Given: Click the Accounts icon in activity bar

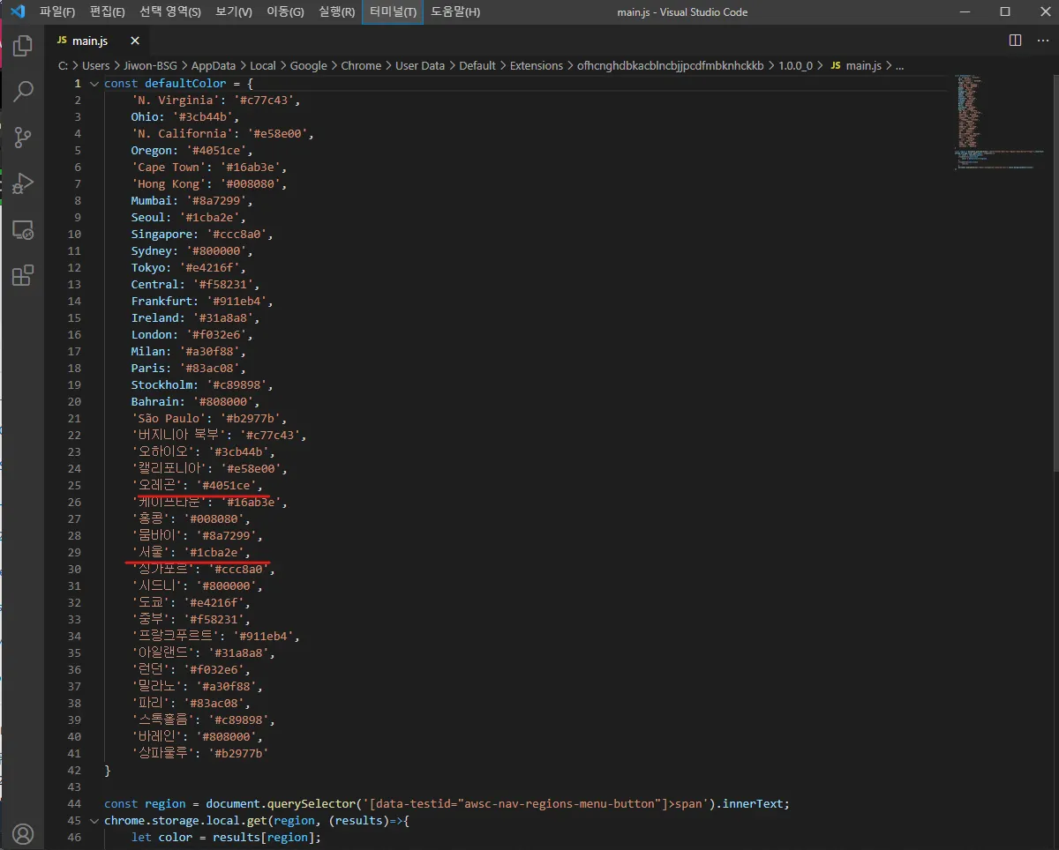Looking at the screenshot, I should point(24,833).
